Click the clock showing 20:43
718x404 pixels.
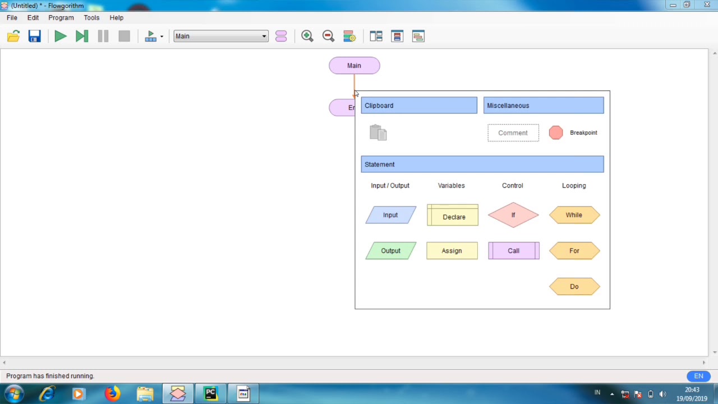tap(692, 390)
